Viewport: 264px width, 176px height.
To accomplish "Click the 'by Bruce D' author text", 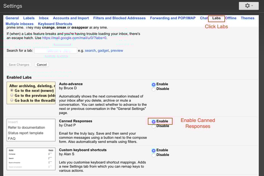I will (68, 88).
